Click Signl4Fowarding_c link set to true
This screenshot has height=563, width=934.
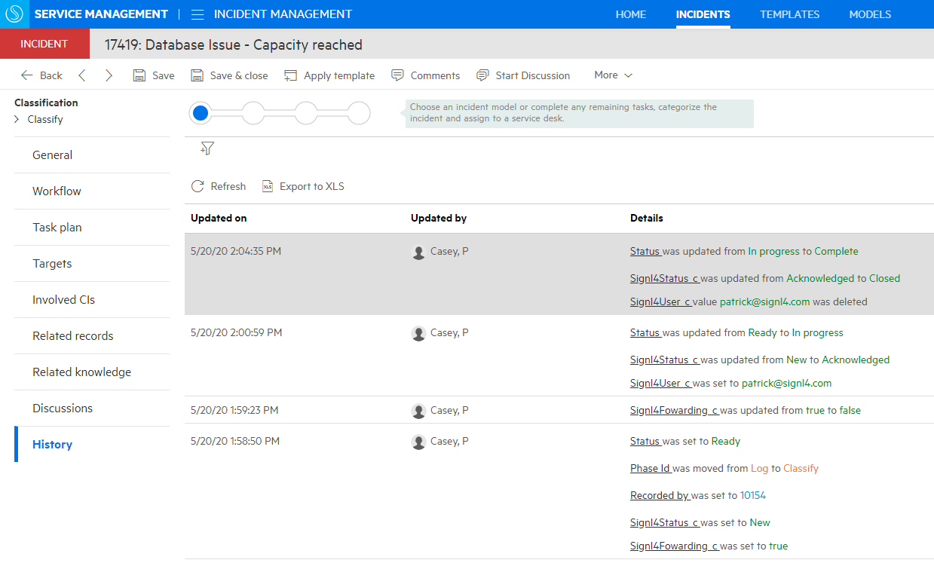click(x=675, y=546)
